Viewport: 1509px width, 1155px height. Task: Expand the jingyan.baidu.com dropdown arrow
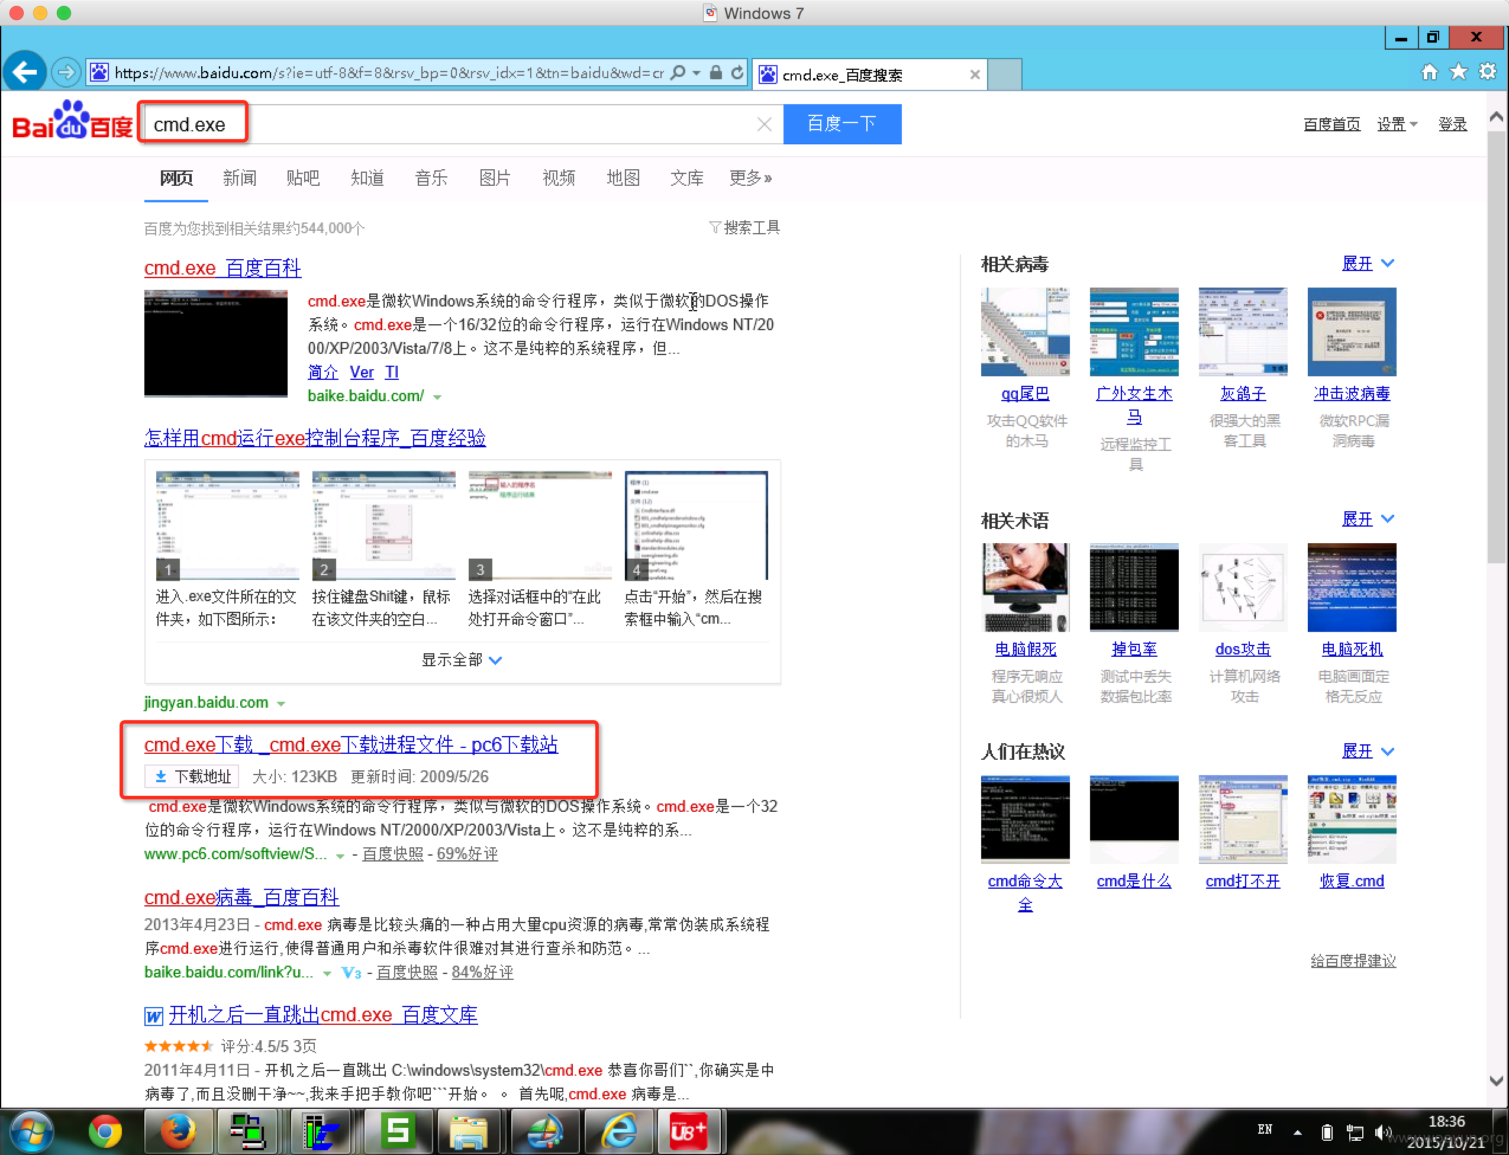point(281,704)
